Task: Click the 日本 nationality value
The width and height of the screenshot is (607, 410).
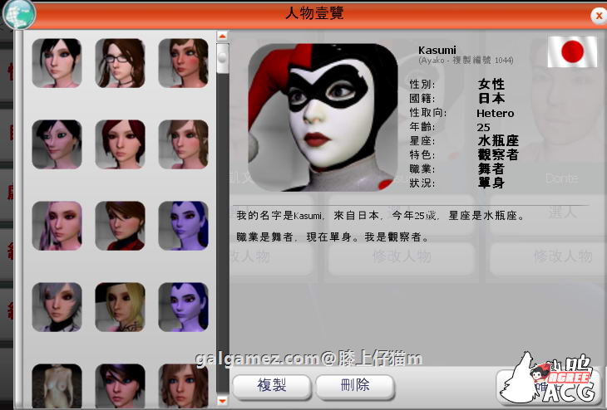Action: (491, 98)
